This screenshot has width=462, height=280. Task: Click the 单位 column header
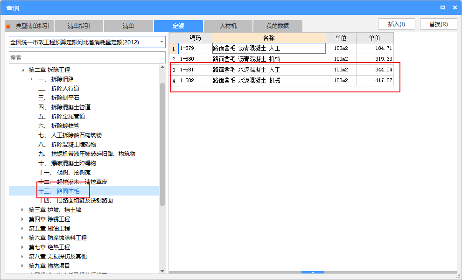(341, 38)
